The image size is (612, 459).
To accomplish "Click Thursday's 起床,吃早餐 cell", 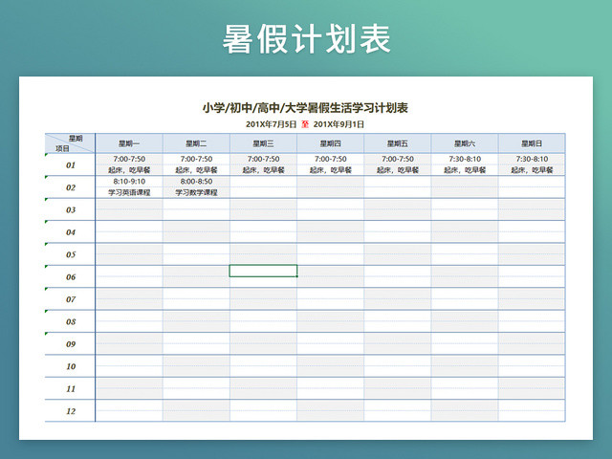I will [331, 170].
